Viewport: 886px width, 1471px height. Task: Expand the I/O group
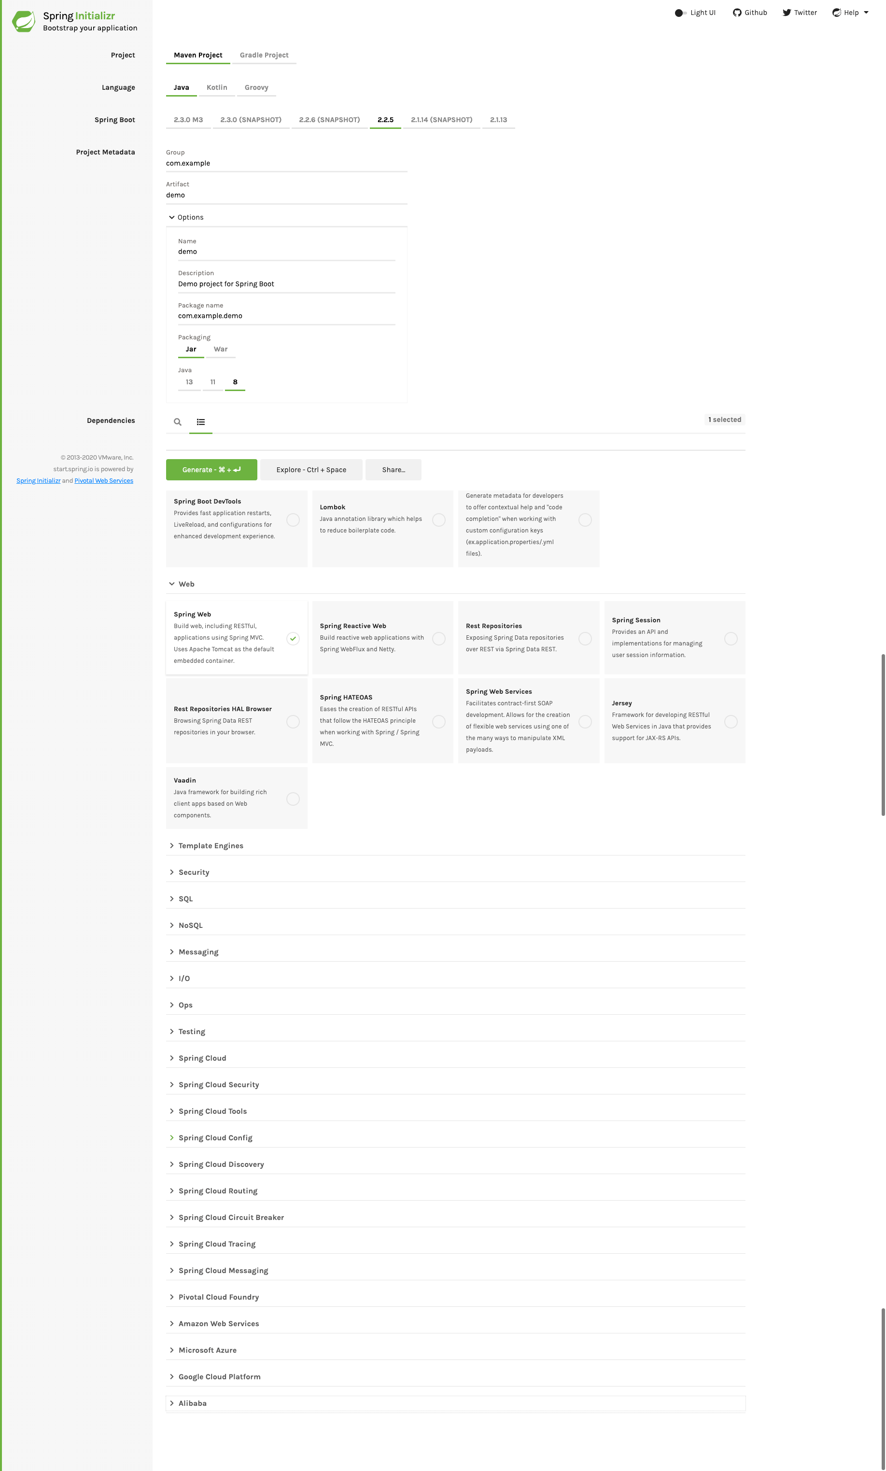455,979
